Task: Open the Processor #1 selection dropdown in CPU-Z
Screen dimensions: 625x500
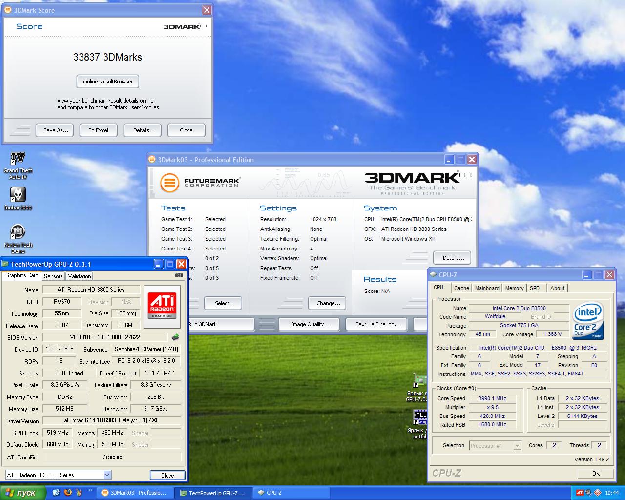Action: click(x=495, y=445)
